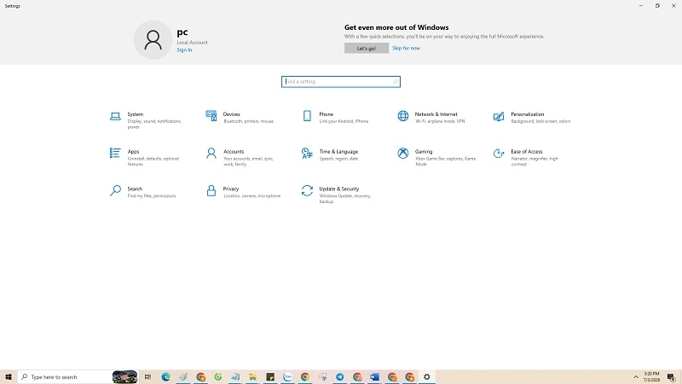This screenshot has height=384, width=682.
Task: Open Search settings magnifier icon
Action: tap(115, 190)
